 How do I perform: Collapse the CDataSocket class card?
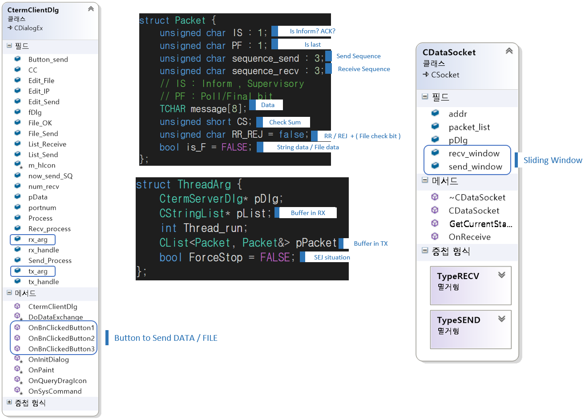(509, 51)
